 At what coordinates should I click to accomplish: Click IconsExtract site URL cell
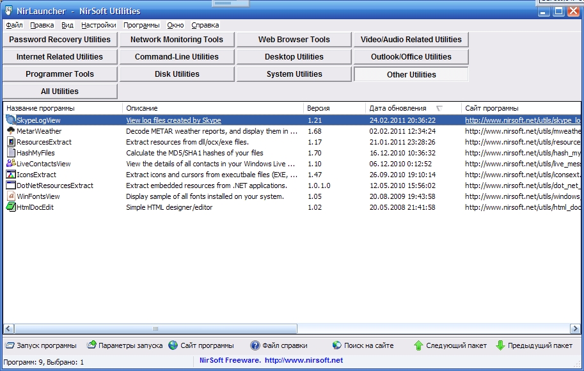tap(523, 175)
